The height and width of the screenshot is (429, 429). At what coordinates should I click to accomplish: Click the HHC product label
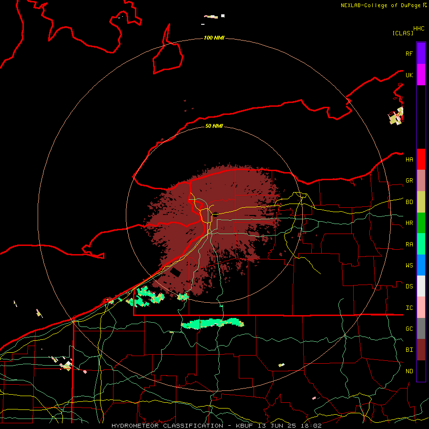click(419, 29)
